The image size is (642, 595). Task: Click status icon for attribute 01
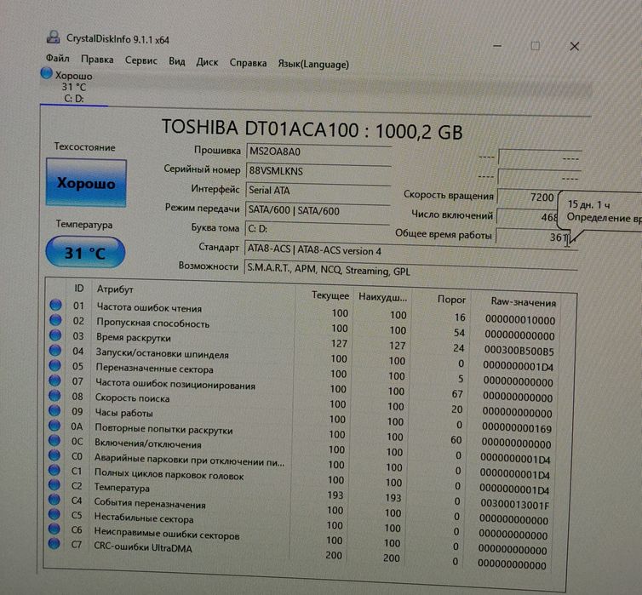coord(55,305)
